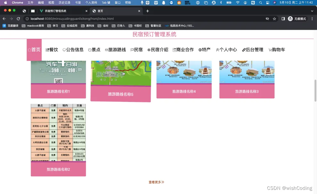Screen dimensions: 317x194
Task: Click the microphone icon in menu bar
Action: click(142, 3)
